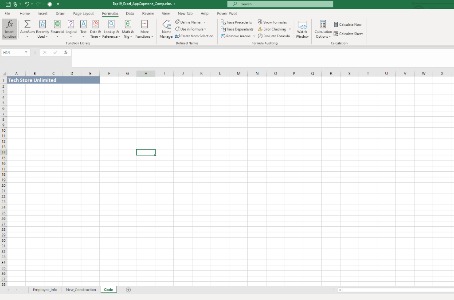This screenshot has width=454, height=300.
Task: Open the Name Manager
Action: coord(166,28)
